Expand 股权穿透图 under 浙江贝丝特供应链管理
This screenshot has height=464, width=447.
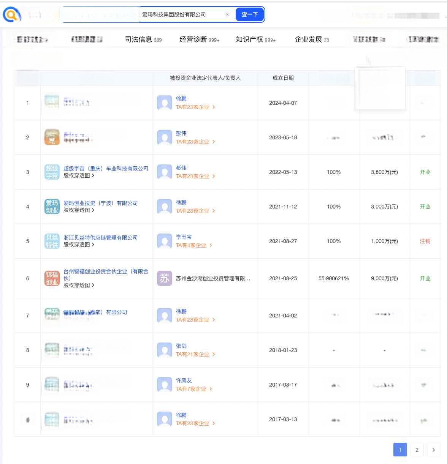pos(79,245)
